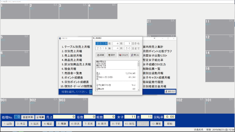Click the 6:飲食 function button
235x132 pixels.
point(76,124)
